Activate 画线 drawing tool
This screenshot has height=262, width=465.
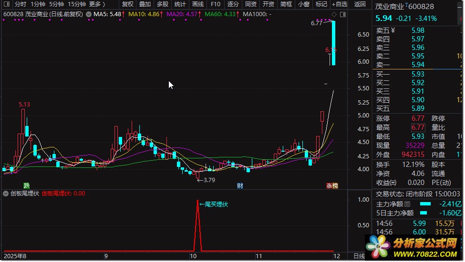click(198, 4)
